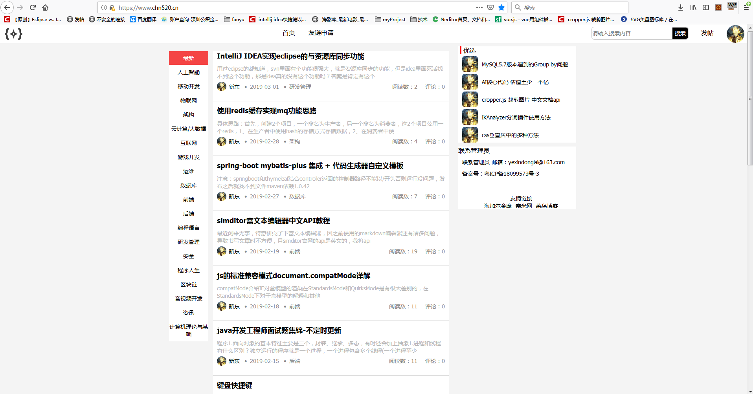Click the Home icon in the toolbar
The height and width of the screenshot is (394, 753).
45,7
